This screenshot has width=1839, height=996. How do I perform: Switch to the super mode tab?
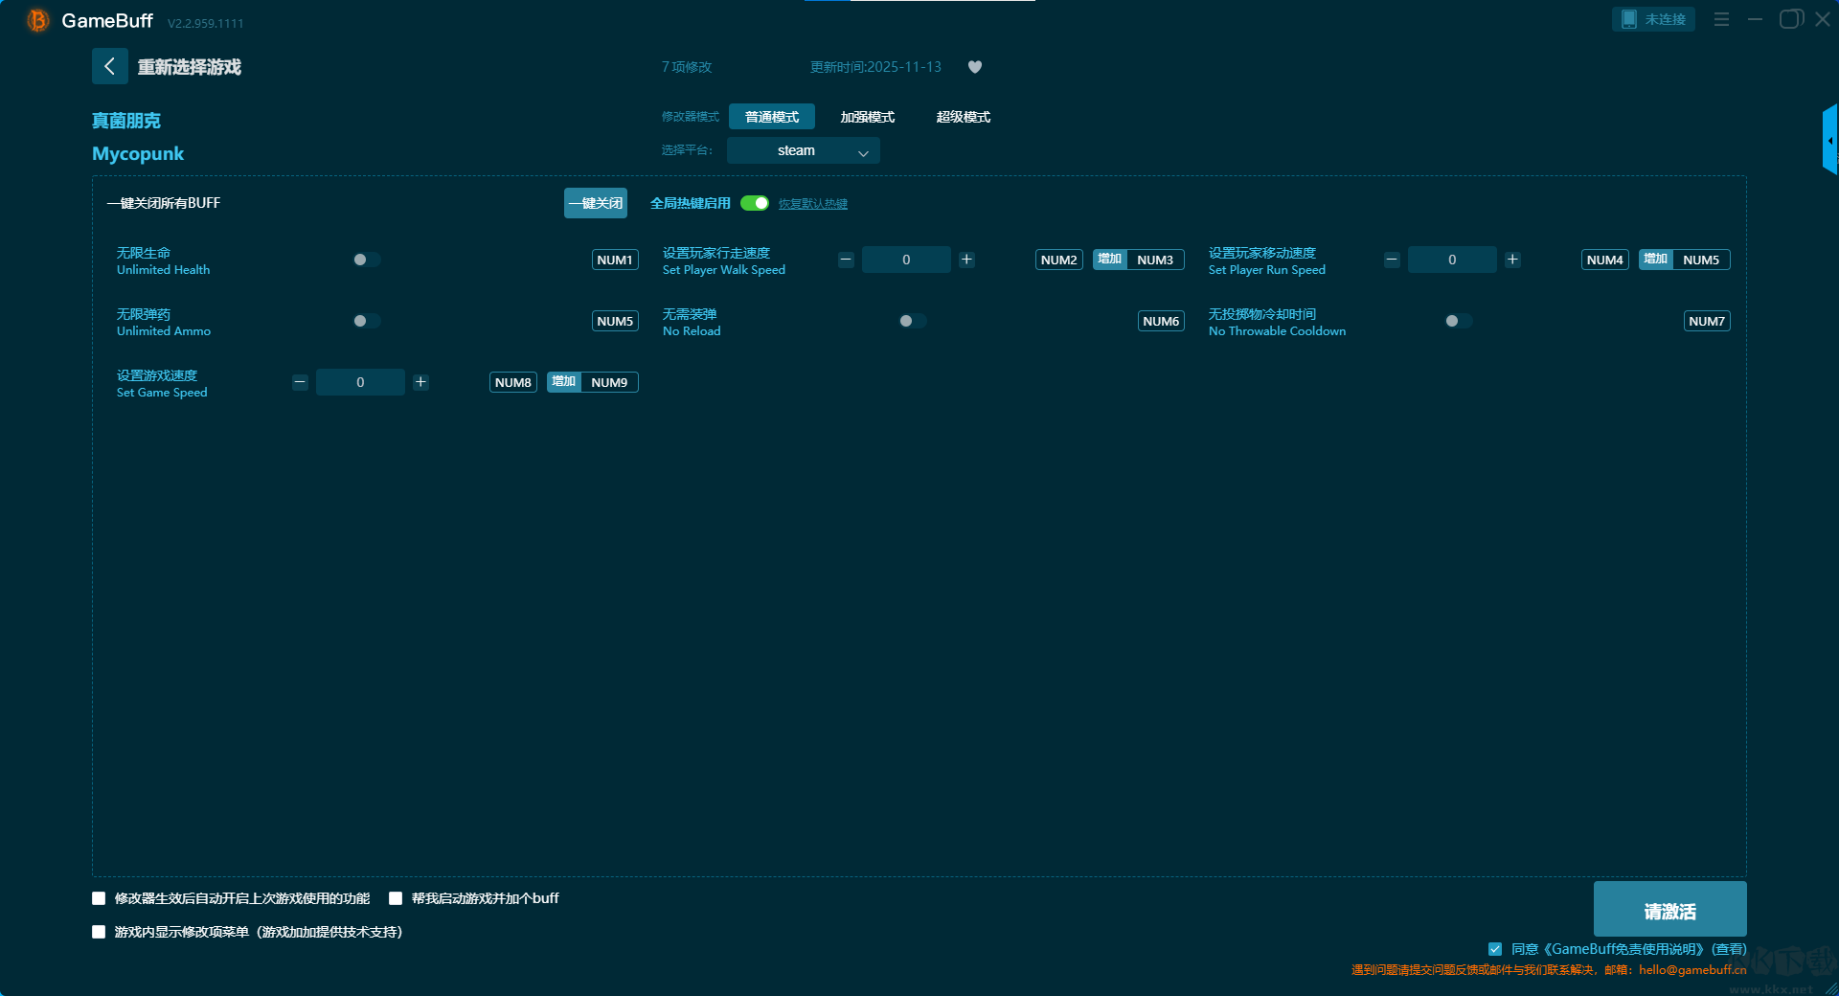963,117
